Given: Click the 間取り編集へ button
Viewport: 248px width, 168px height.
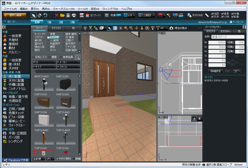Looking at the screenshot, I should click(15, 15).
